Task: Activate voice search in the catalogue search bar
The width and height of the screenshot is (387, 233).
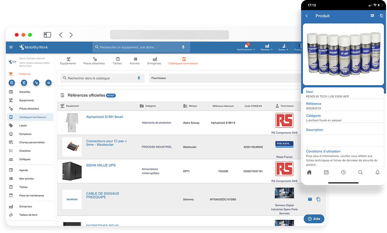Action: (139, 78)
